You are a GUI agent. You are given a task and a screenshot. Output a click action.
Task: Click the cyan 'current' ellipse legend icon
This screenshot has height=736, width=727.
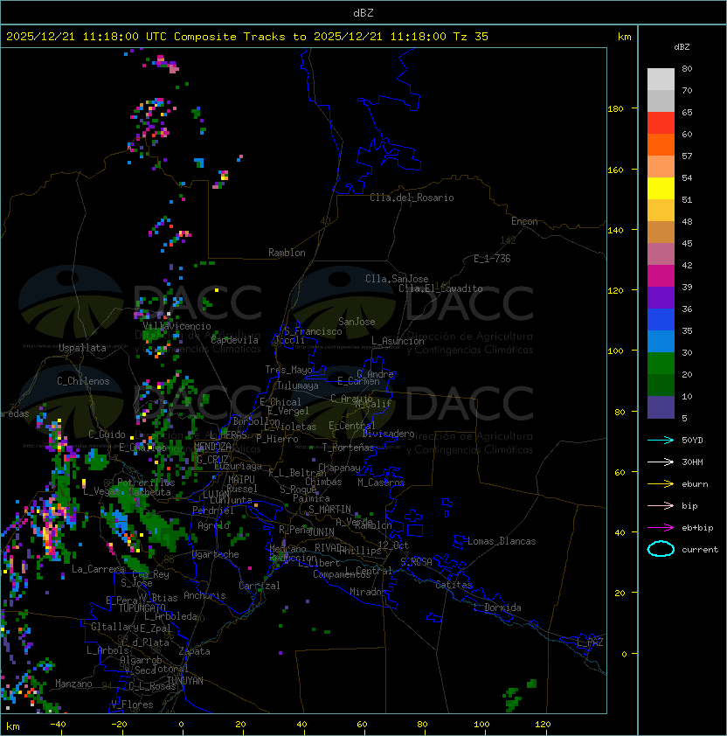[x=661, y=549]
